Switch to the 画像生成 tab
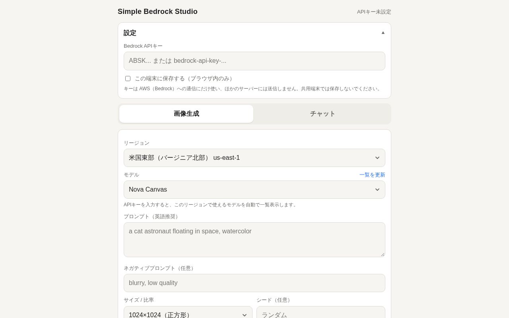This screenshot has width=509, height=318. (186, 114)
